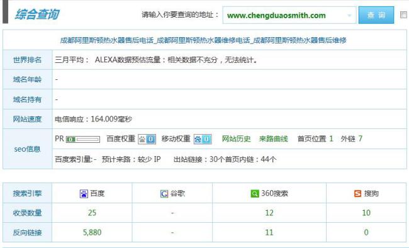Open the site title link 成都阿里斯顿热水器售后电话
The width and height of the screenshot is (409, 248).
203,40
